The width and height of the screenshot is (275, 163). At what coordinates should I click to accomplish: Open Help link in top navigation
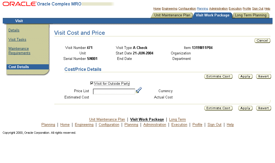[x=267, y=8]
